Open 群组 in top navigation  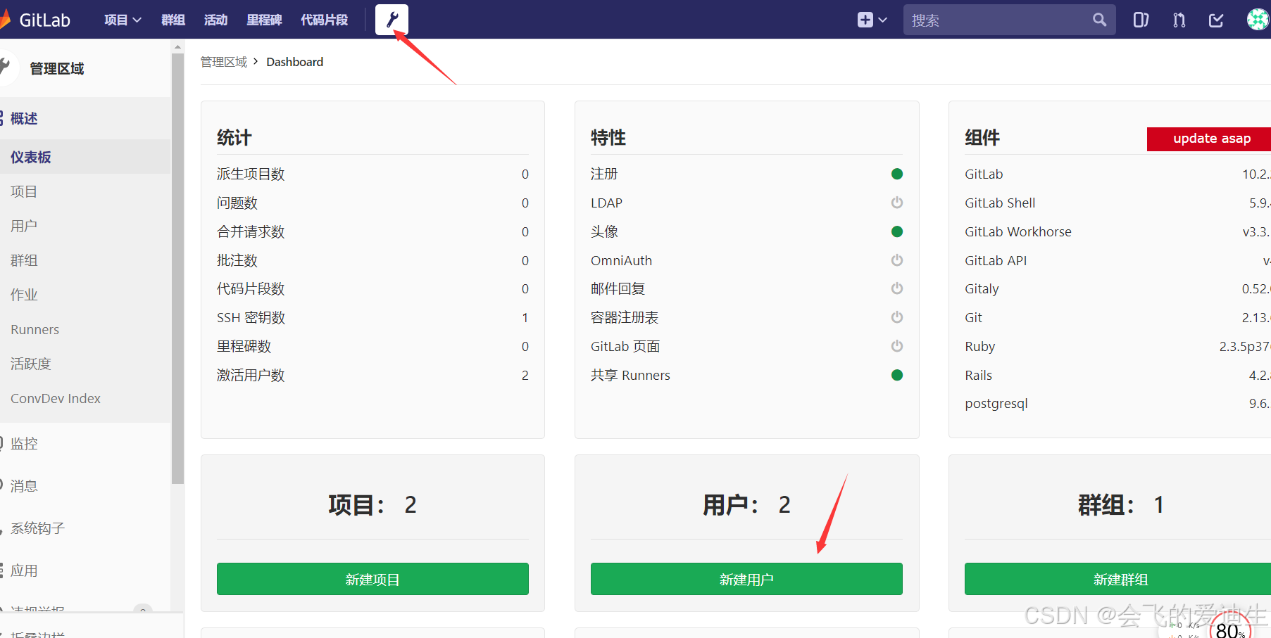tap(173, 20)
